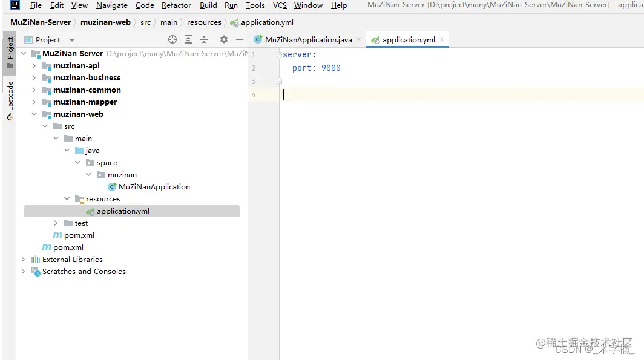Click the locate/select opened file target icon
The image size is (644, 360).
coord(172,39)
